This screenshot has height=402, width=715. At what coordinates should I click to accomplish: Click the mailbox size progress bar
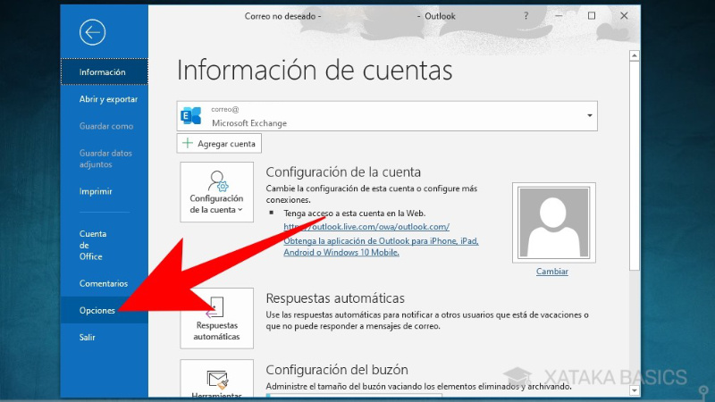click(x=354, y=395)
